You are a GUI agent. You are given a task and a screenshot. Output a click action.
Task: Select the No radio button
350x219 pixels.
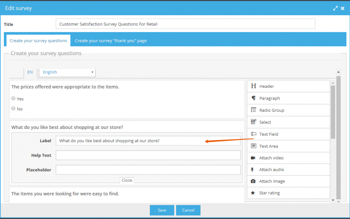(13, 108)
